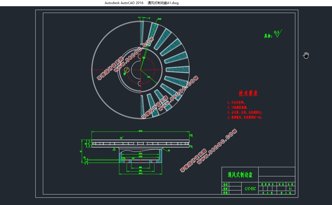Viewport: 332px width, 205px height.
Task: Select the 4° angle dimension atop disc
Action: (149, 18)
